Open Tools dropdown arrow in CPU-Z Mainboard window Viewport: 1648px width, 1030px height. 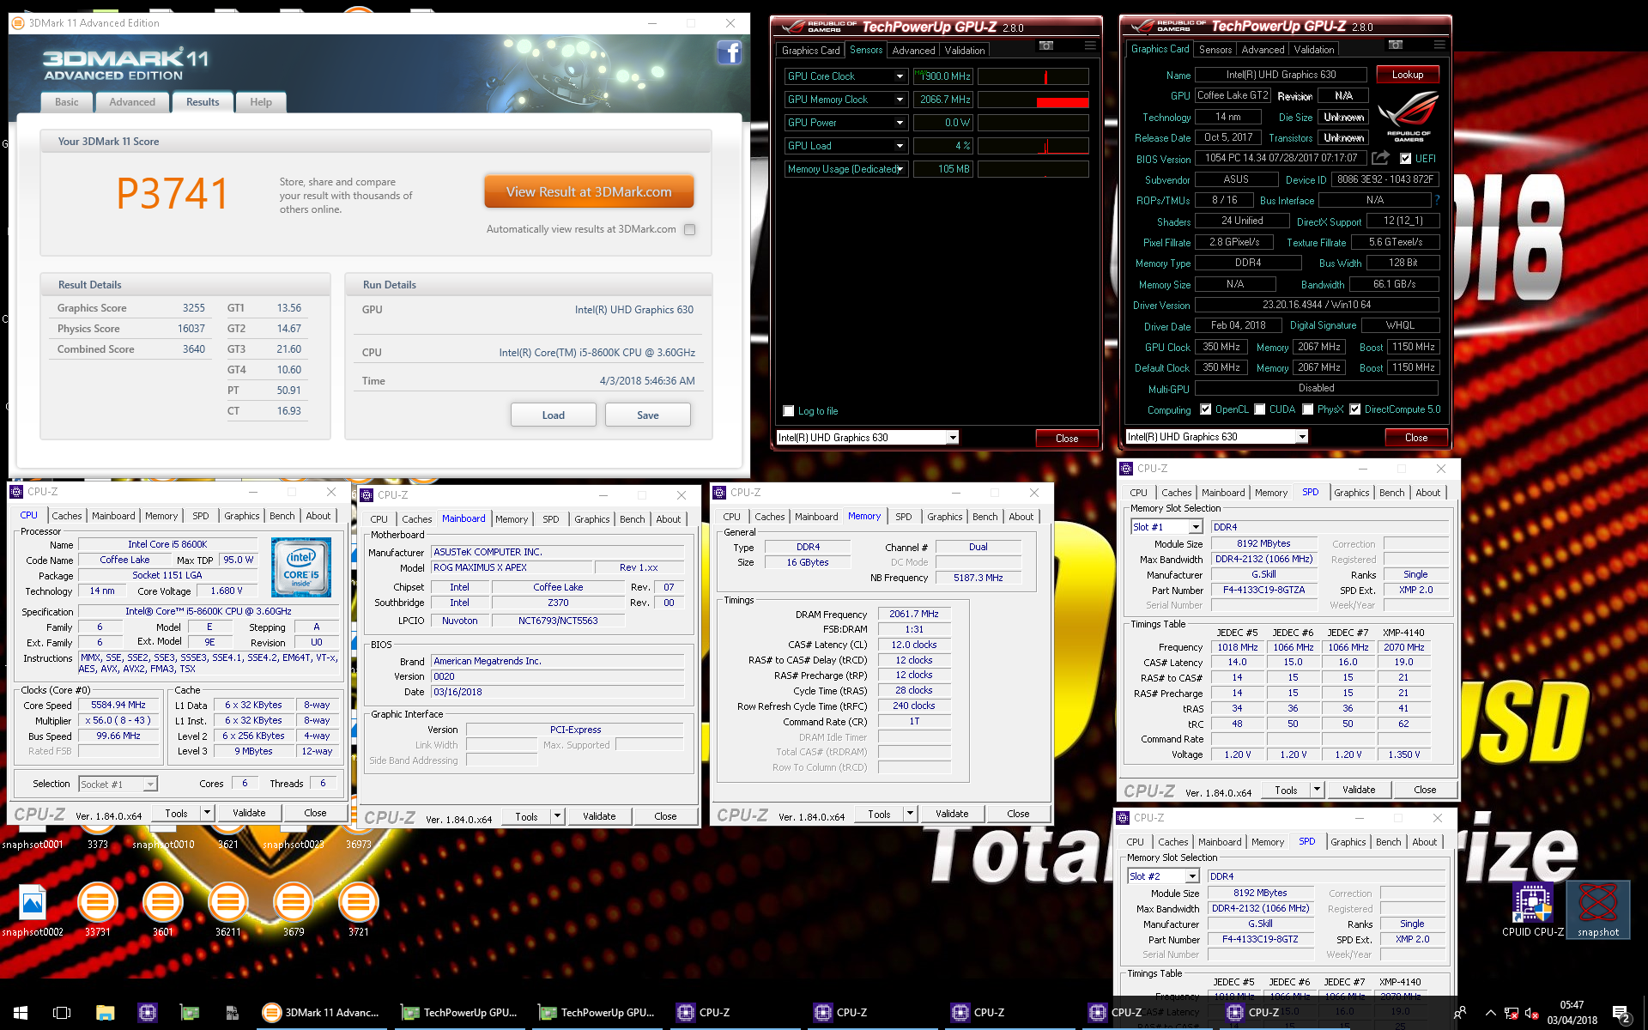click(x=557, y=816)
